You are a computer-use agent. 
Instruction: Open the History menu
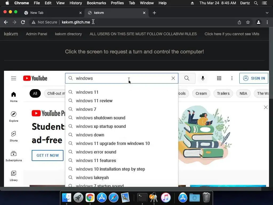pos(76,3)
